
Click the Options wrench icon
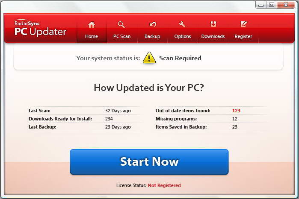[182, 24]
